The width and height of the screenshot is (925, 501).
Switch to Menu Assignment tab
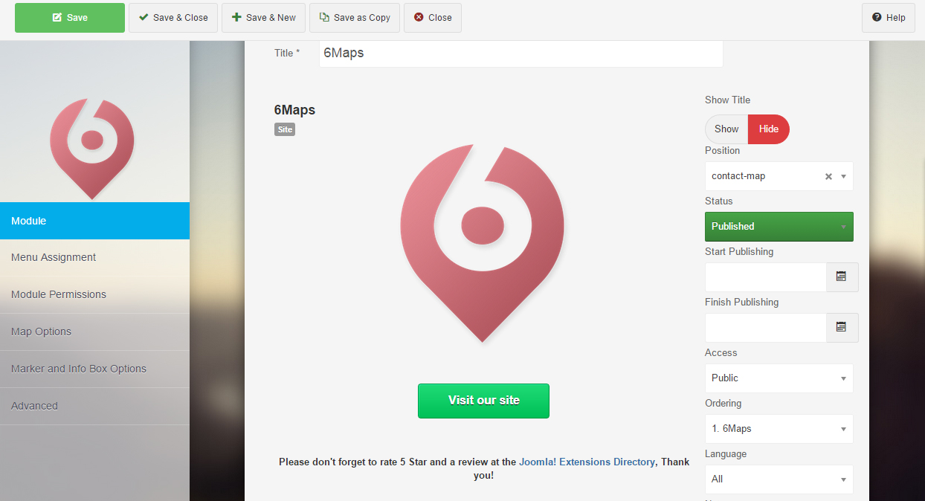click(94, 258)
